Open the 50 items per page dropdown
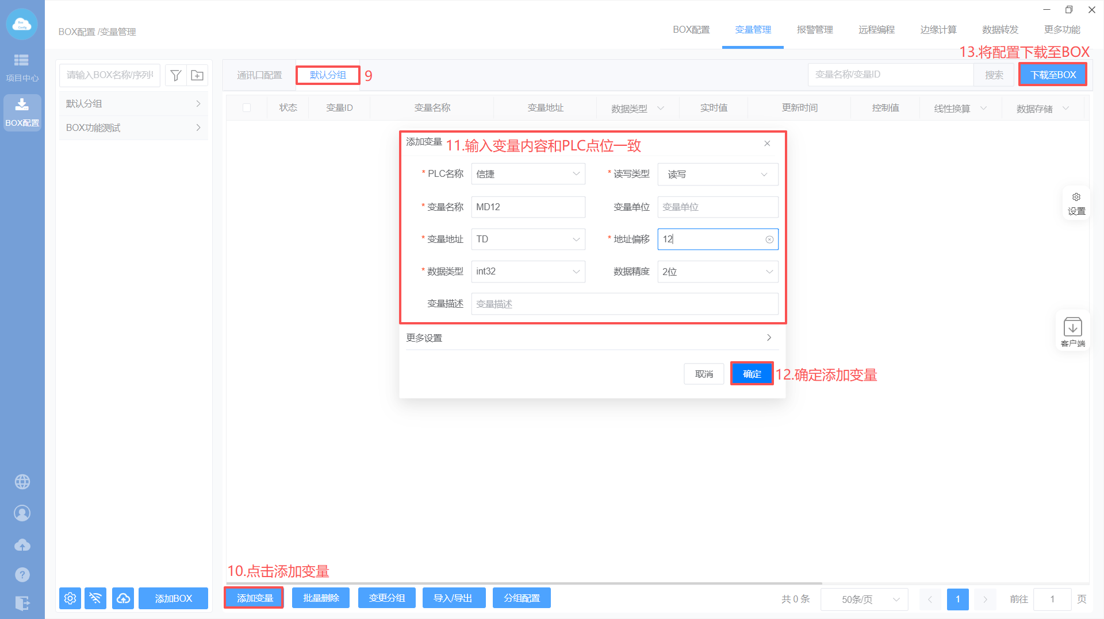 [x=864, y=599]
